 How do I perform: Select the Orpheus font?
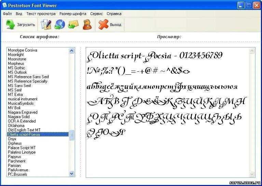click(x=38, y=143)
